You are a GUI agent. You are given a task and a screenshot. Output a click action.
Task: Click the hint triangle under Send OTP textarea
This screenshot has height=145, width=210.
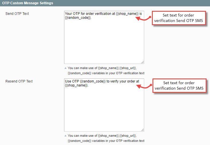[x=66, y=68]
